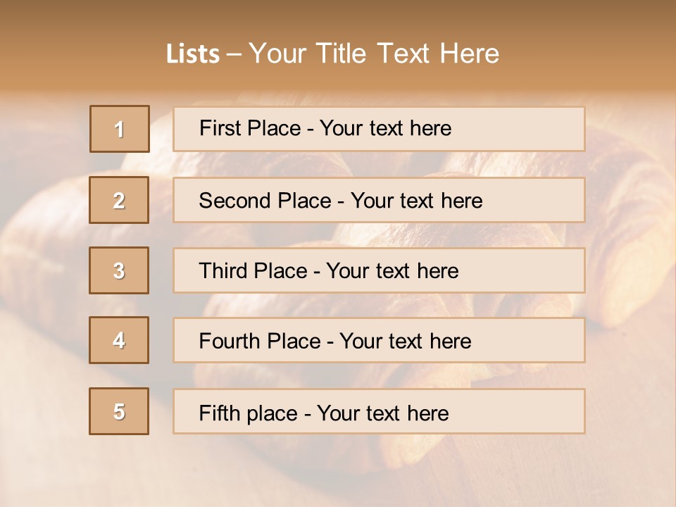Select the number 2 box
676x507 pixels.
(119, 200)
